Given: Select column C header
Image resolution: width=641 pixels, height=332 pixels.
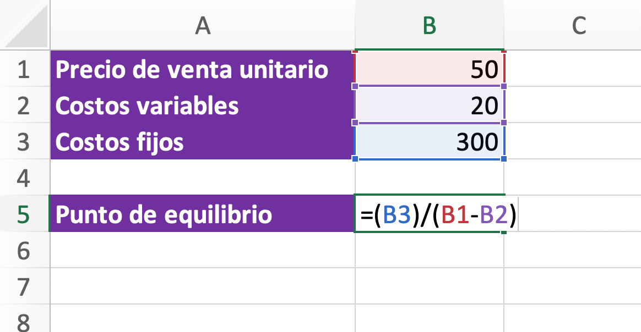Looking at the screenshot, I should 578,25.
